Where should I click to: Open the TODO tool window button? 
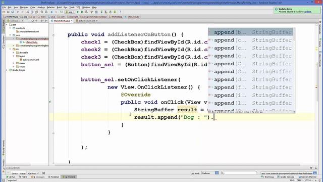tap(23, 177)
